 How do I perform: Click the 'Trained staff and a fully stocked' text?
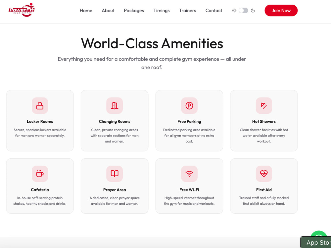(264, 201)
